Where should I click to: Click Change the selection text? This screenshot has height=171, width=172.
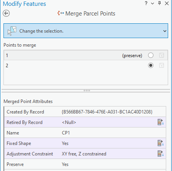point(41,31)
